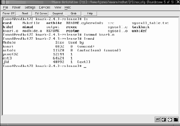This screenshot has width=180, height=126.
Task: Click the Reset toolbar button
Action: [25, 13]
